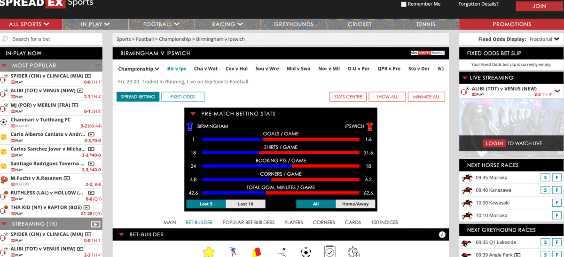Tick the Remember Me checkbox
The height and width of the screenshot is (257, 564).
click(403, 4)
